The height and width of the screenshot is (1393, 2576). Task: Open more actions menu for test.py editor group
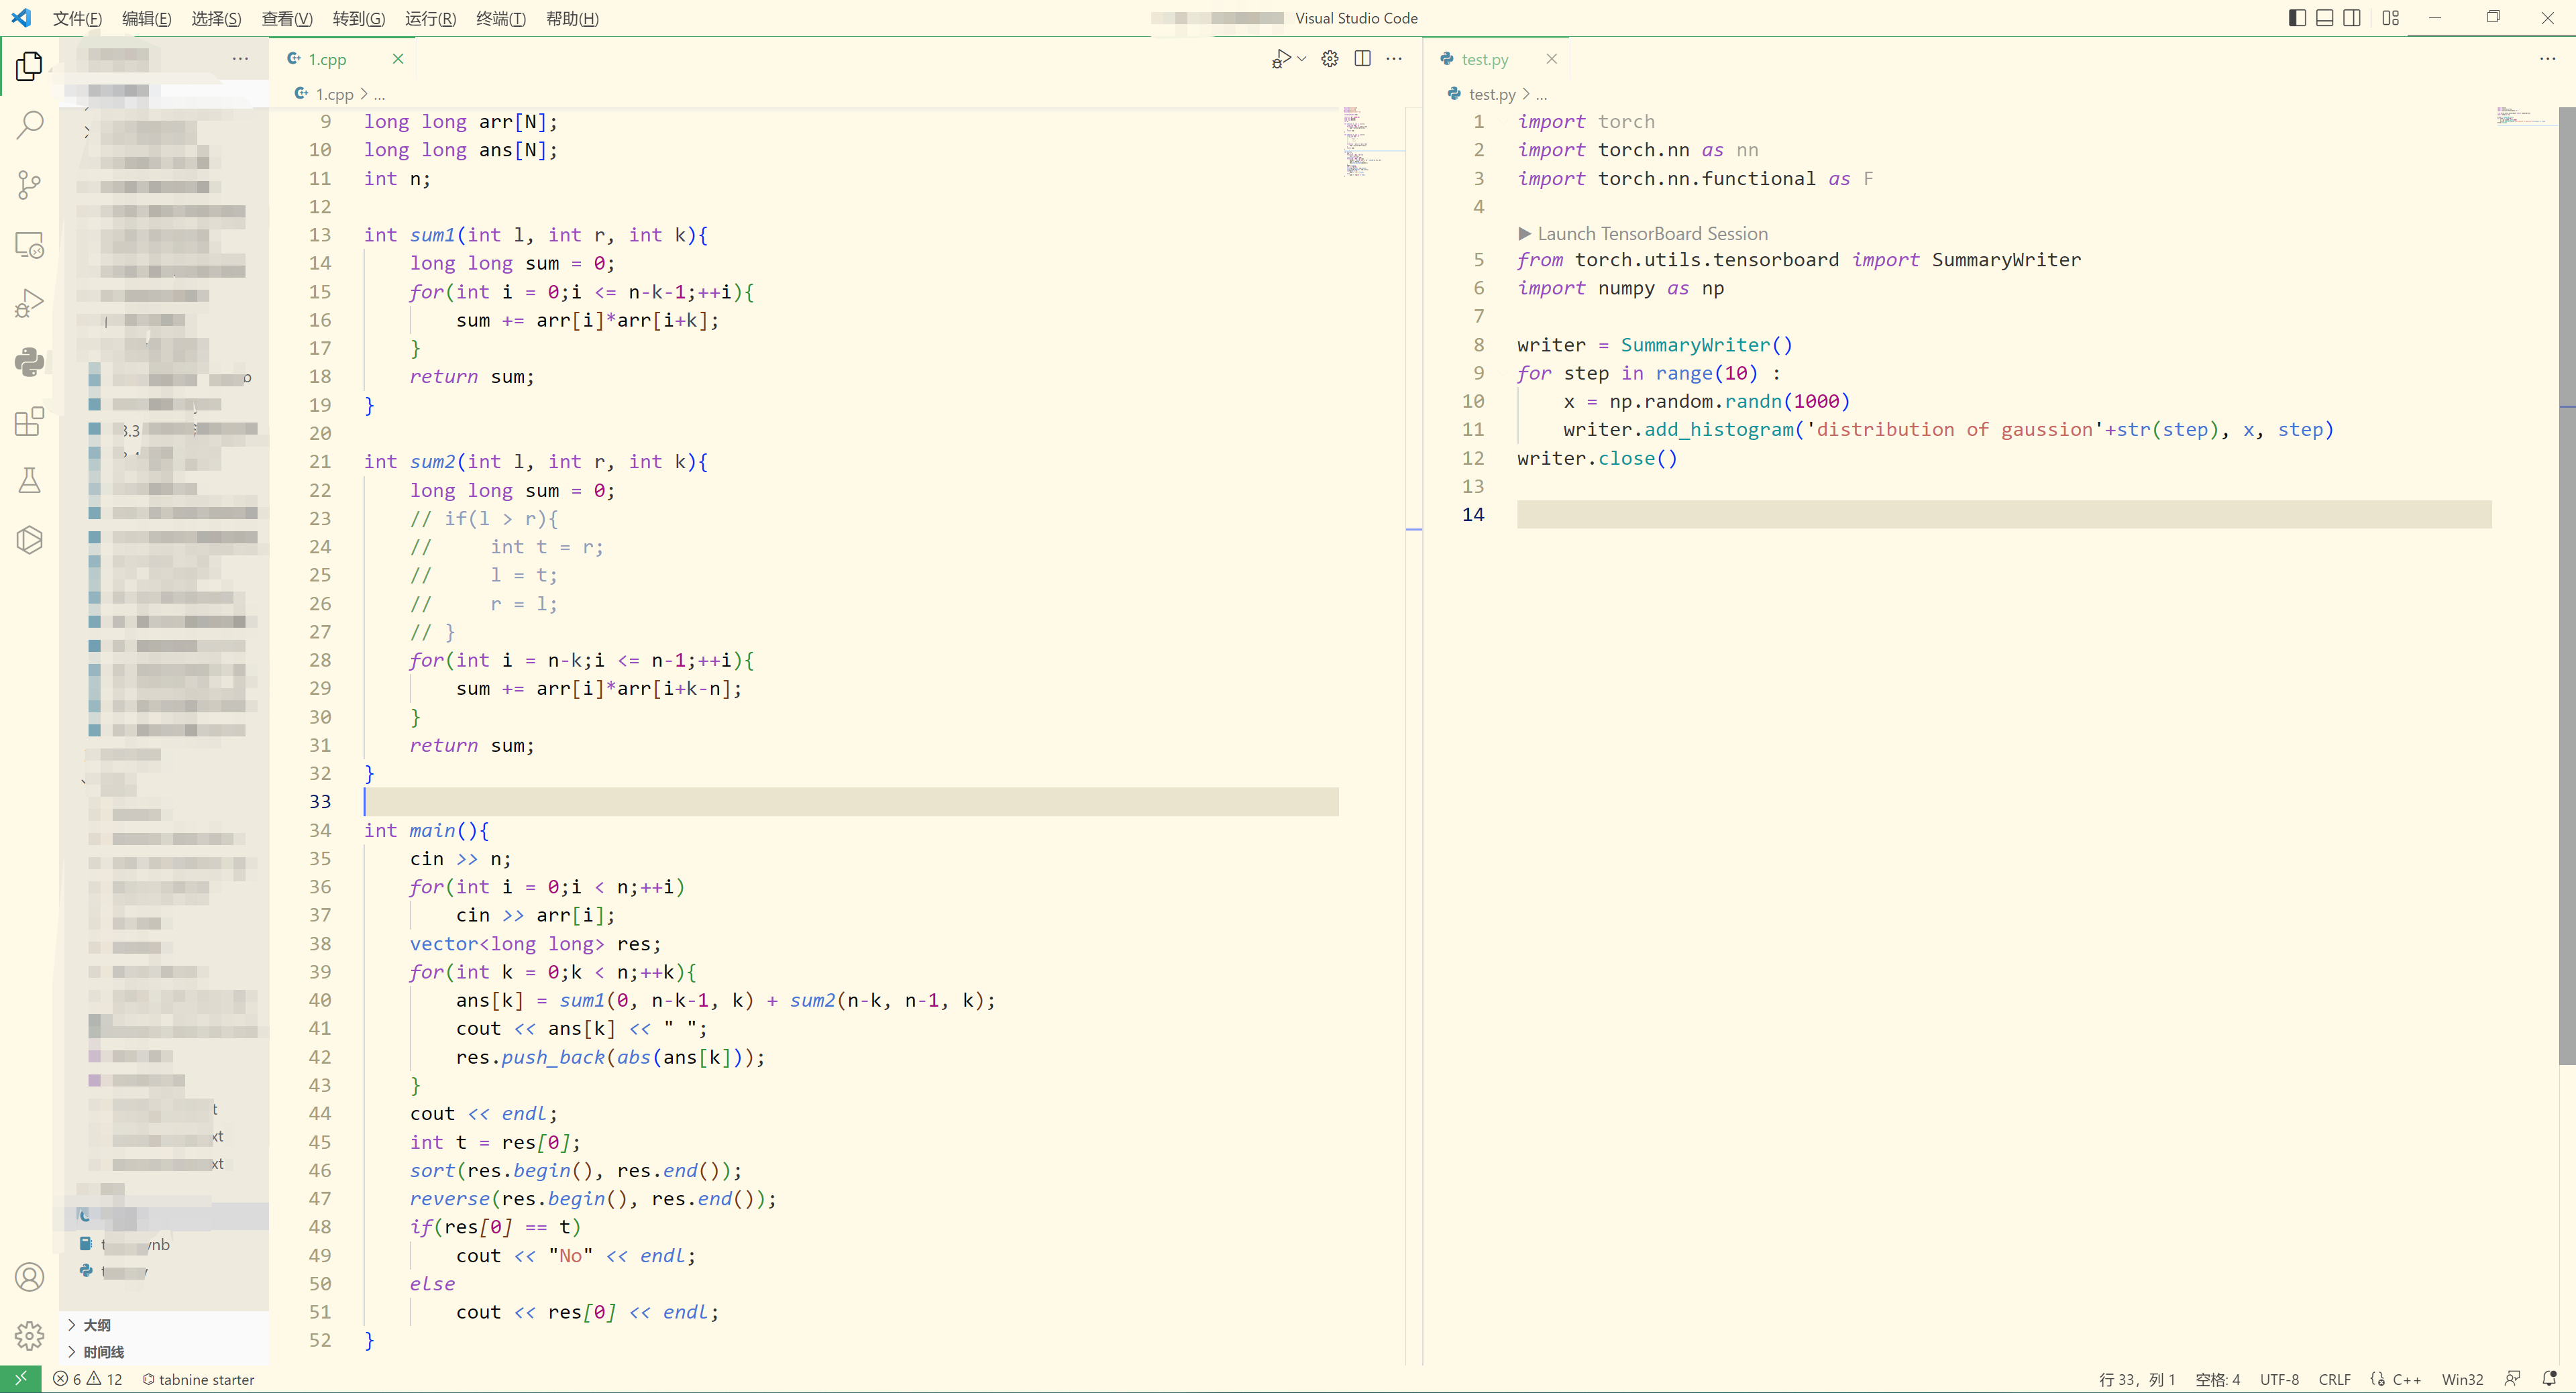click(2547, 59)
